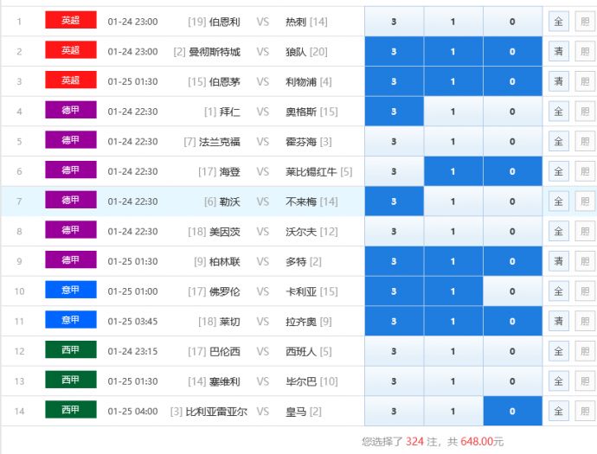The height and width of the screenshot is (454, 597).
Task: Select win (3) for 美因茨 vs 沃尔夫
Action: click(x=394, y=232)
